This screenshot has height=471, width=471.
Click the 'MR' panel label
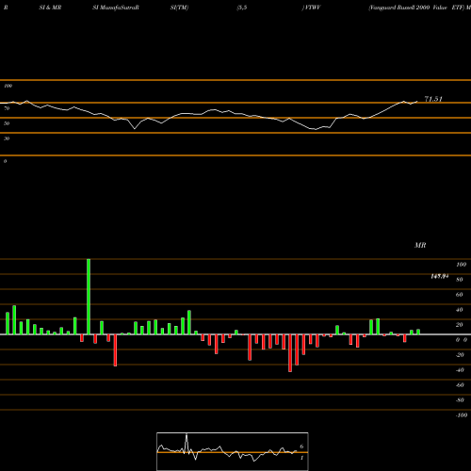pos(420,245)
